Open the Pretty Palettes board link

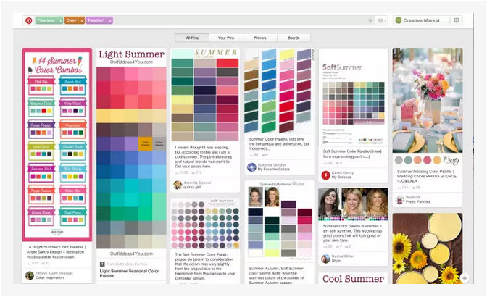[x=418, y=201]
